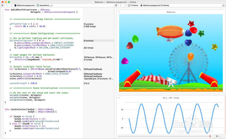This screenshot has height=139, width=226.
Task: Click the magenta heart balloon in the scene
Action: pos(125,61)
